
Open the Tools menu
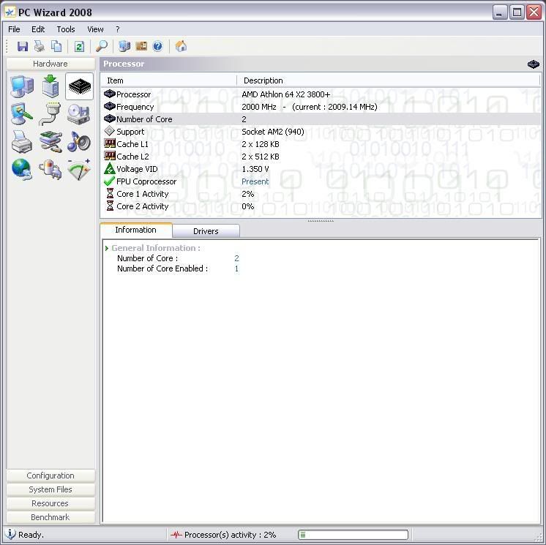tap(66, 29)
